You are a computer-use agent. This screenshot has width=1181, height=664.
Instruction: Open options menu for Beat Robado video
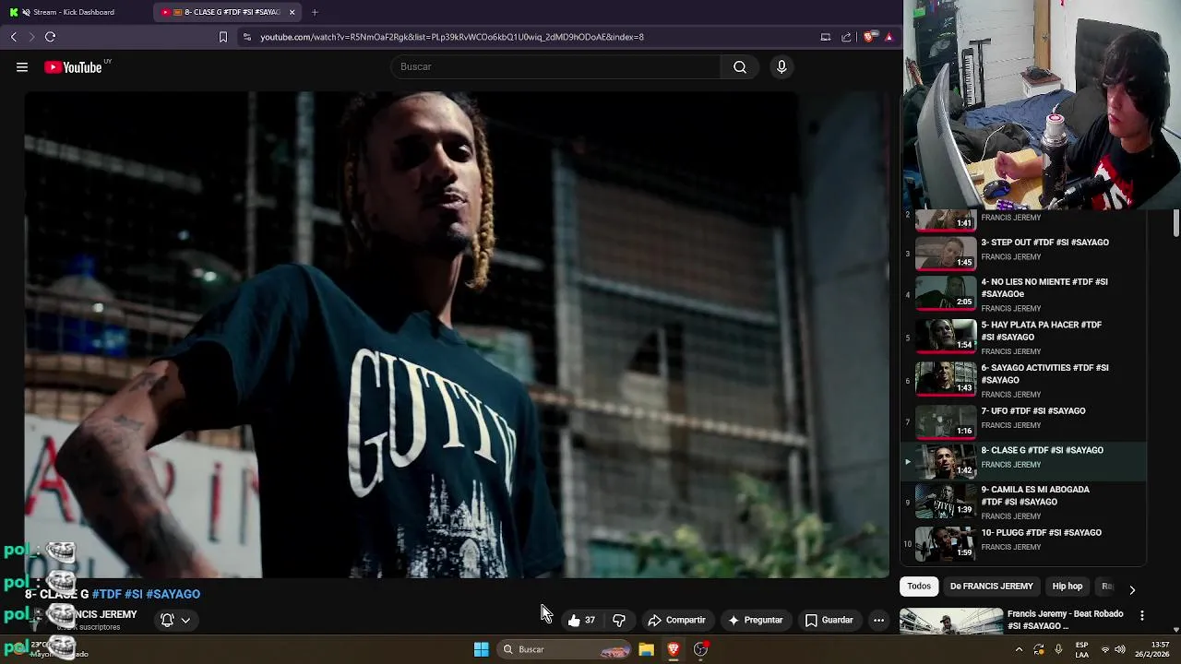click(1142, 615)
